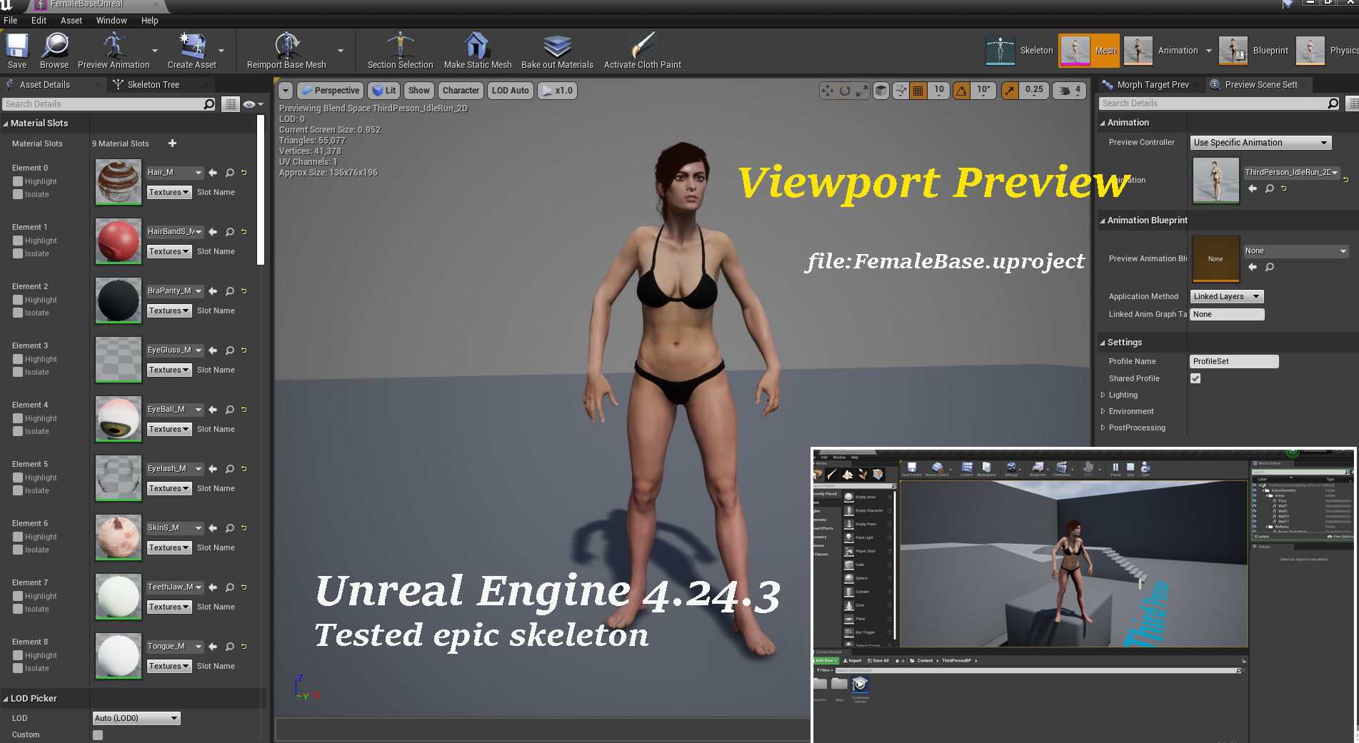This screenshot has width=1359, height=743.
Task: Open Preview Controller dropdown
Action: (1261, 143)
